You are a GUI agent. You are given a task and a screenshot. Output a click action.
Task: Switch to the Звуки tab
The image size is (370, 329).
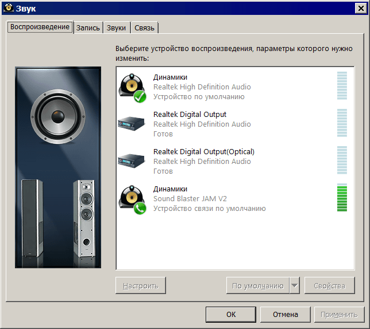[116, 28]
